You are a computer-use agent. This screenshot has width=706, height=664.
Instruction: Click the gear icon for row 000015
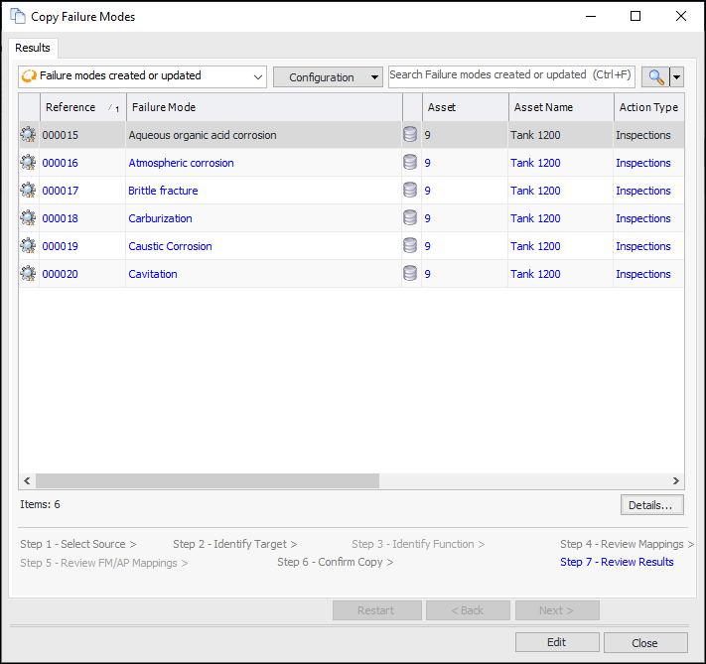28,135
